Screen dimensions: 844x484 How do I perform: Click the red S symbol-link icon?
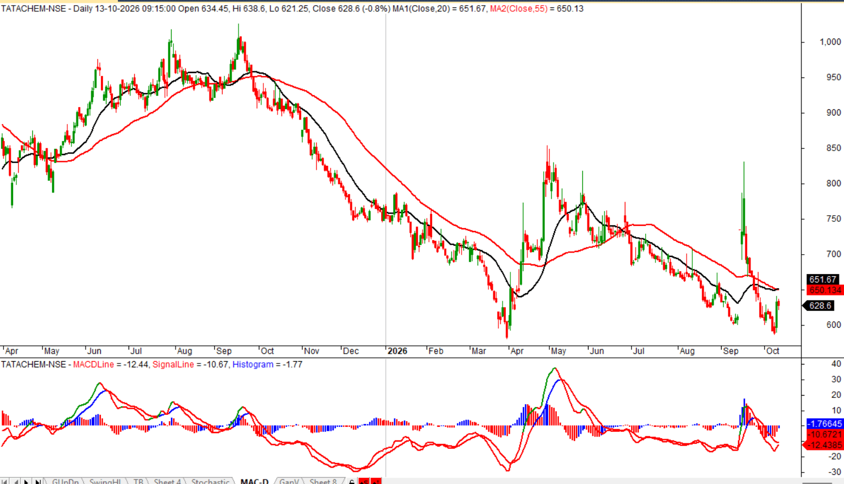364,482
